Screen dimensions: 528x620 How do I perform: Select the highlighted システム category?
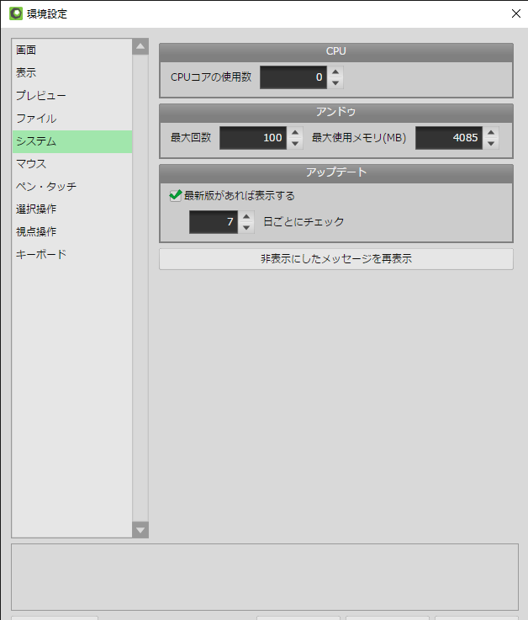coord(72,141)
